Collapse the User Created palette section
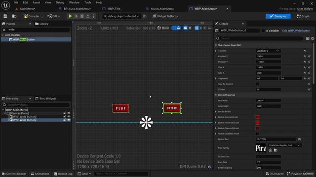This screenshot has height=177, width=316. tap(2, 35)
